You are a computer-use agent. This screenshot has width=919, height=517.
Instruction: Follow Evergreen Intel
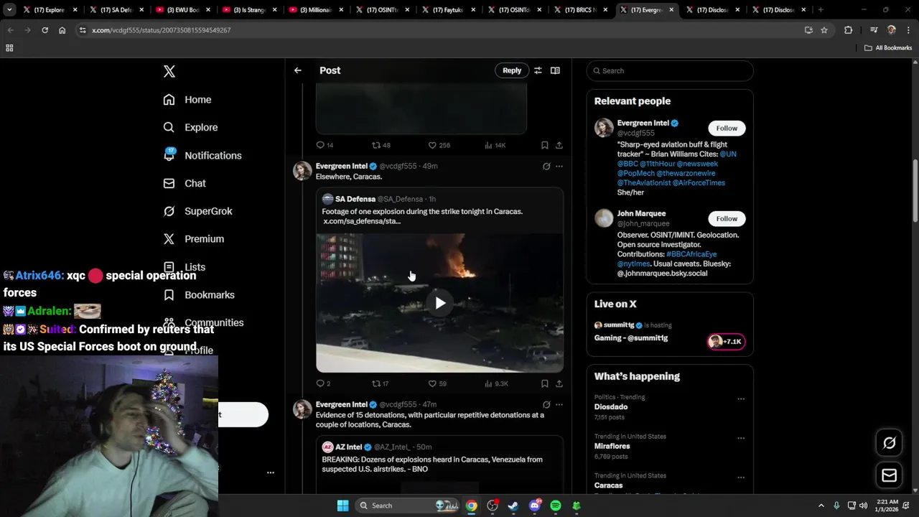(x=727, y=128)
